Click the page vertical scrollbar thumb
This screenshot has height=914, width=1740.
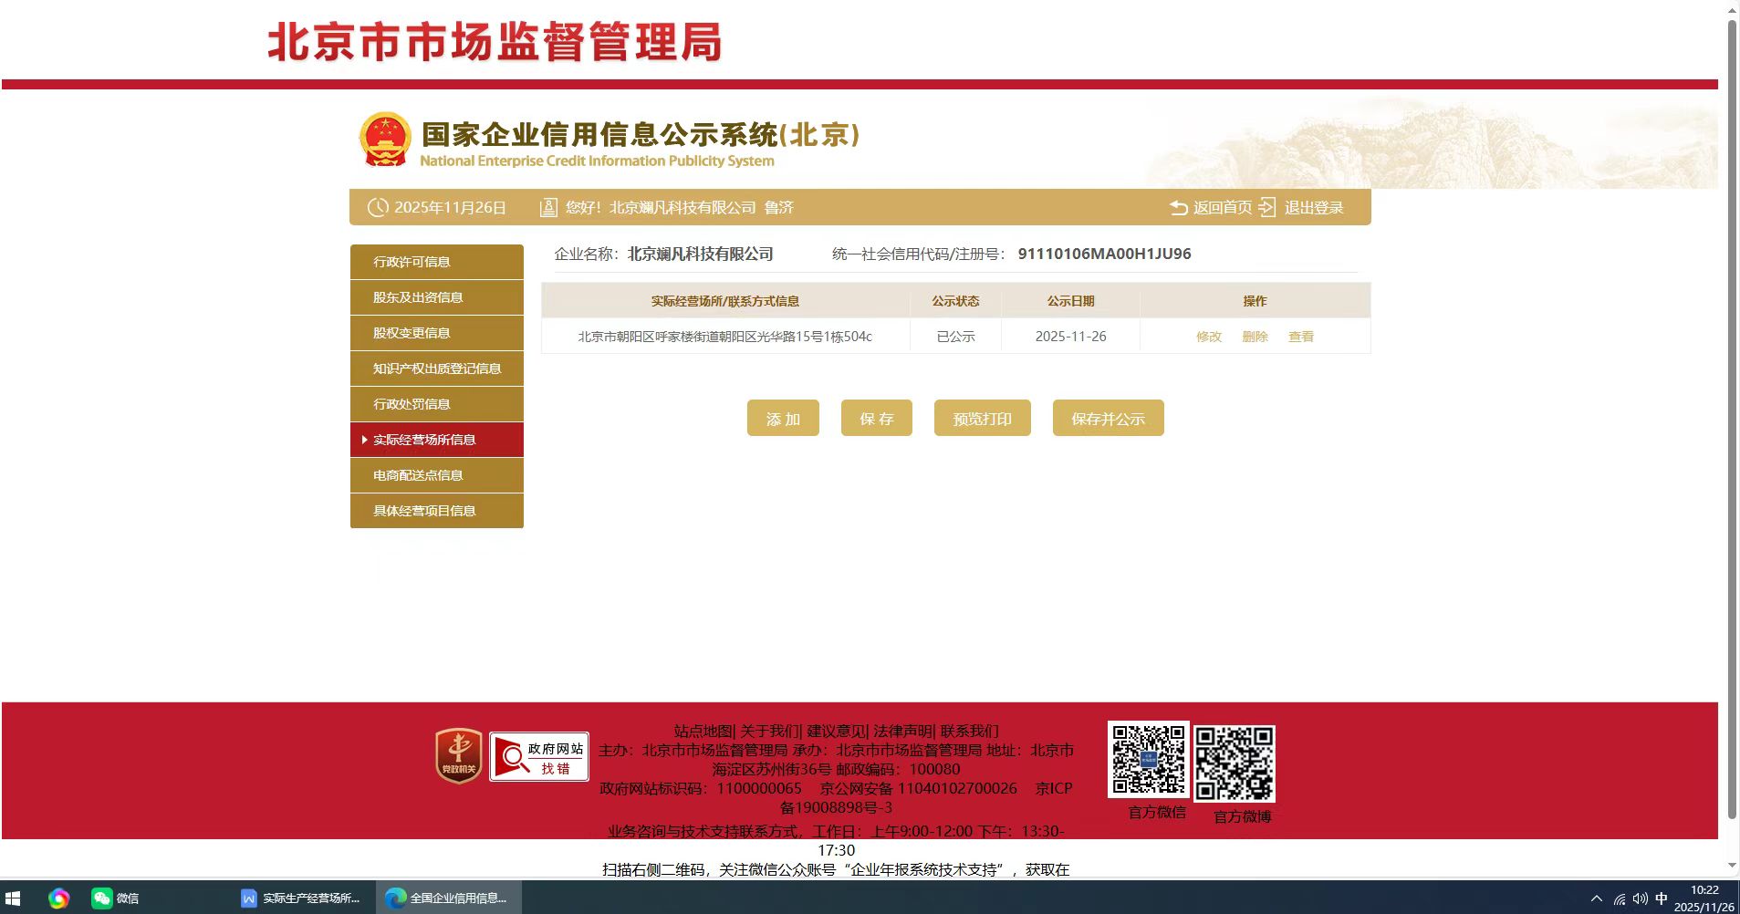click(1732, 420)
